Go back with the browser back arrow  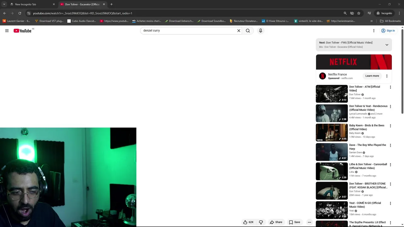point(4,13)
